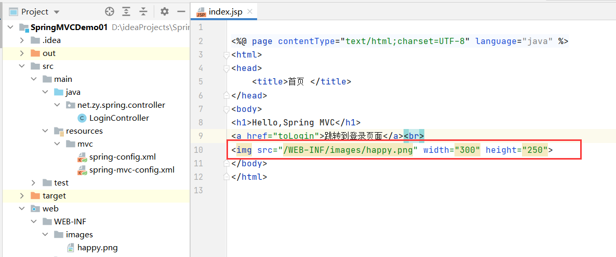The image size is (616, 257).
Task: Hide the Project tool window with minus icon
Action: tap(181, 12)
